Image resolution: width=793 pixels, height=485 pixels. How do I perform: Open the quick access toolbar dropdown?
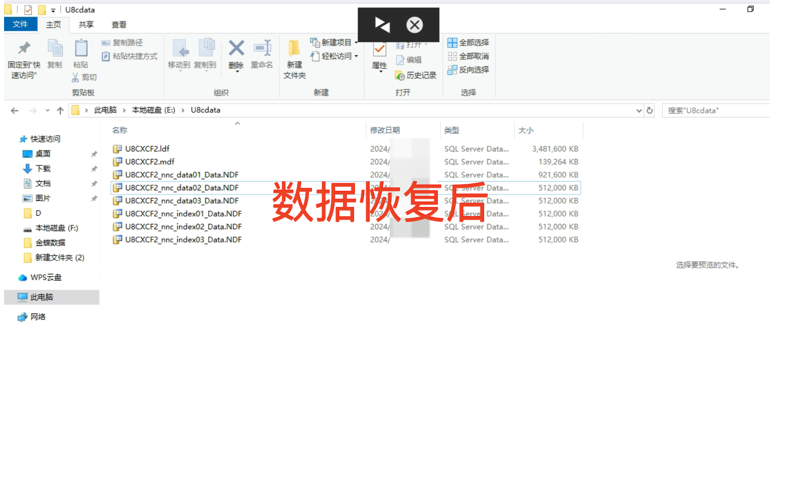tap(53, 10)
